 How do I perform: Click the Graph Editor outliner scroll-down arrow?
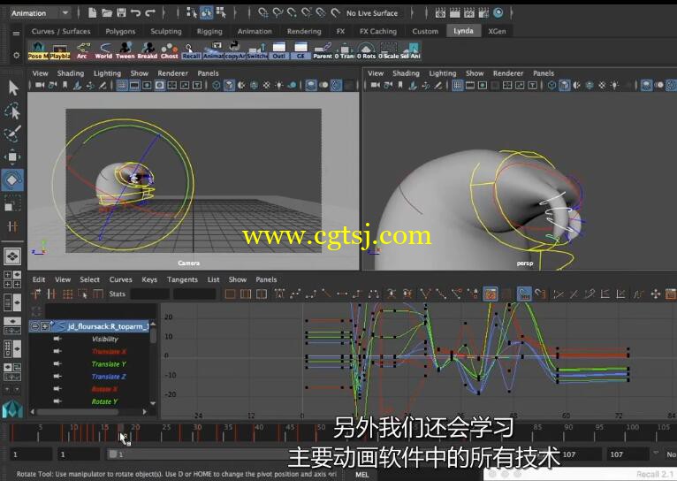(153, 403)
